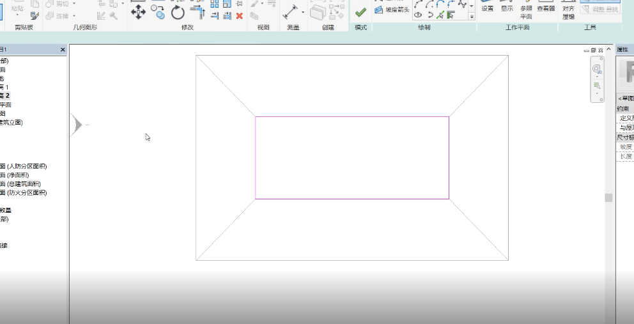
Task: Select the 人防分区面积 area plan entry
Action: pyautogui.click(x=24, y=166)
